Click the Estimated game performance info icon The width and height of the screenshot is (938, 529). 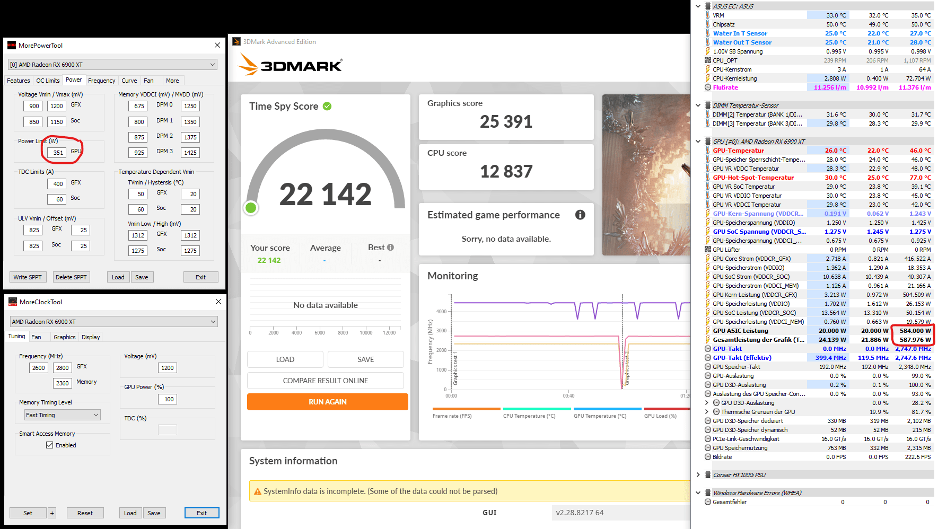[x=580, y=215]
